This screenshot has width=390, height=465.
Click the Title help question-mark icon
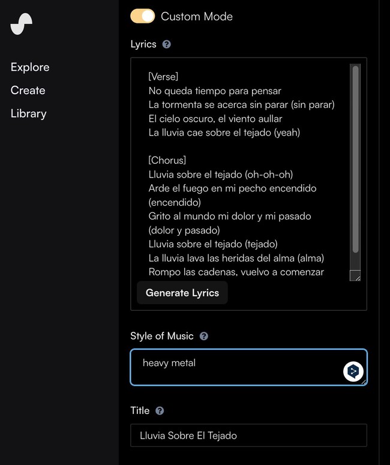coord(160,411)
